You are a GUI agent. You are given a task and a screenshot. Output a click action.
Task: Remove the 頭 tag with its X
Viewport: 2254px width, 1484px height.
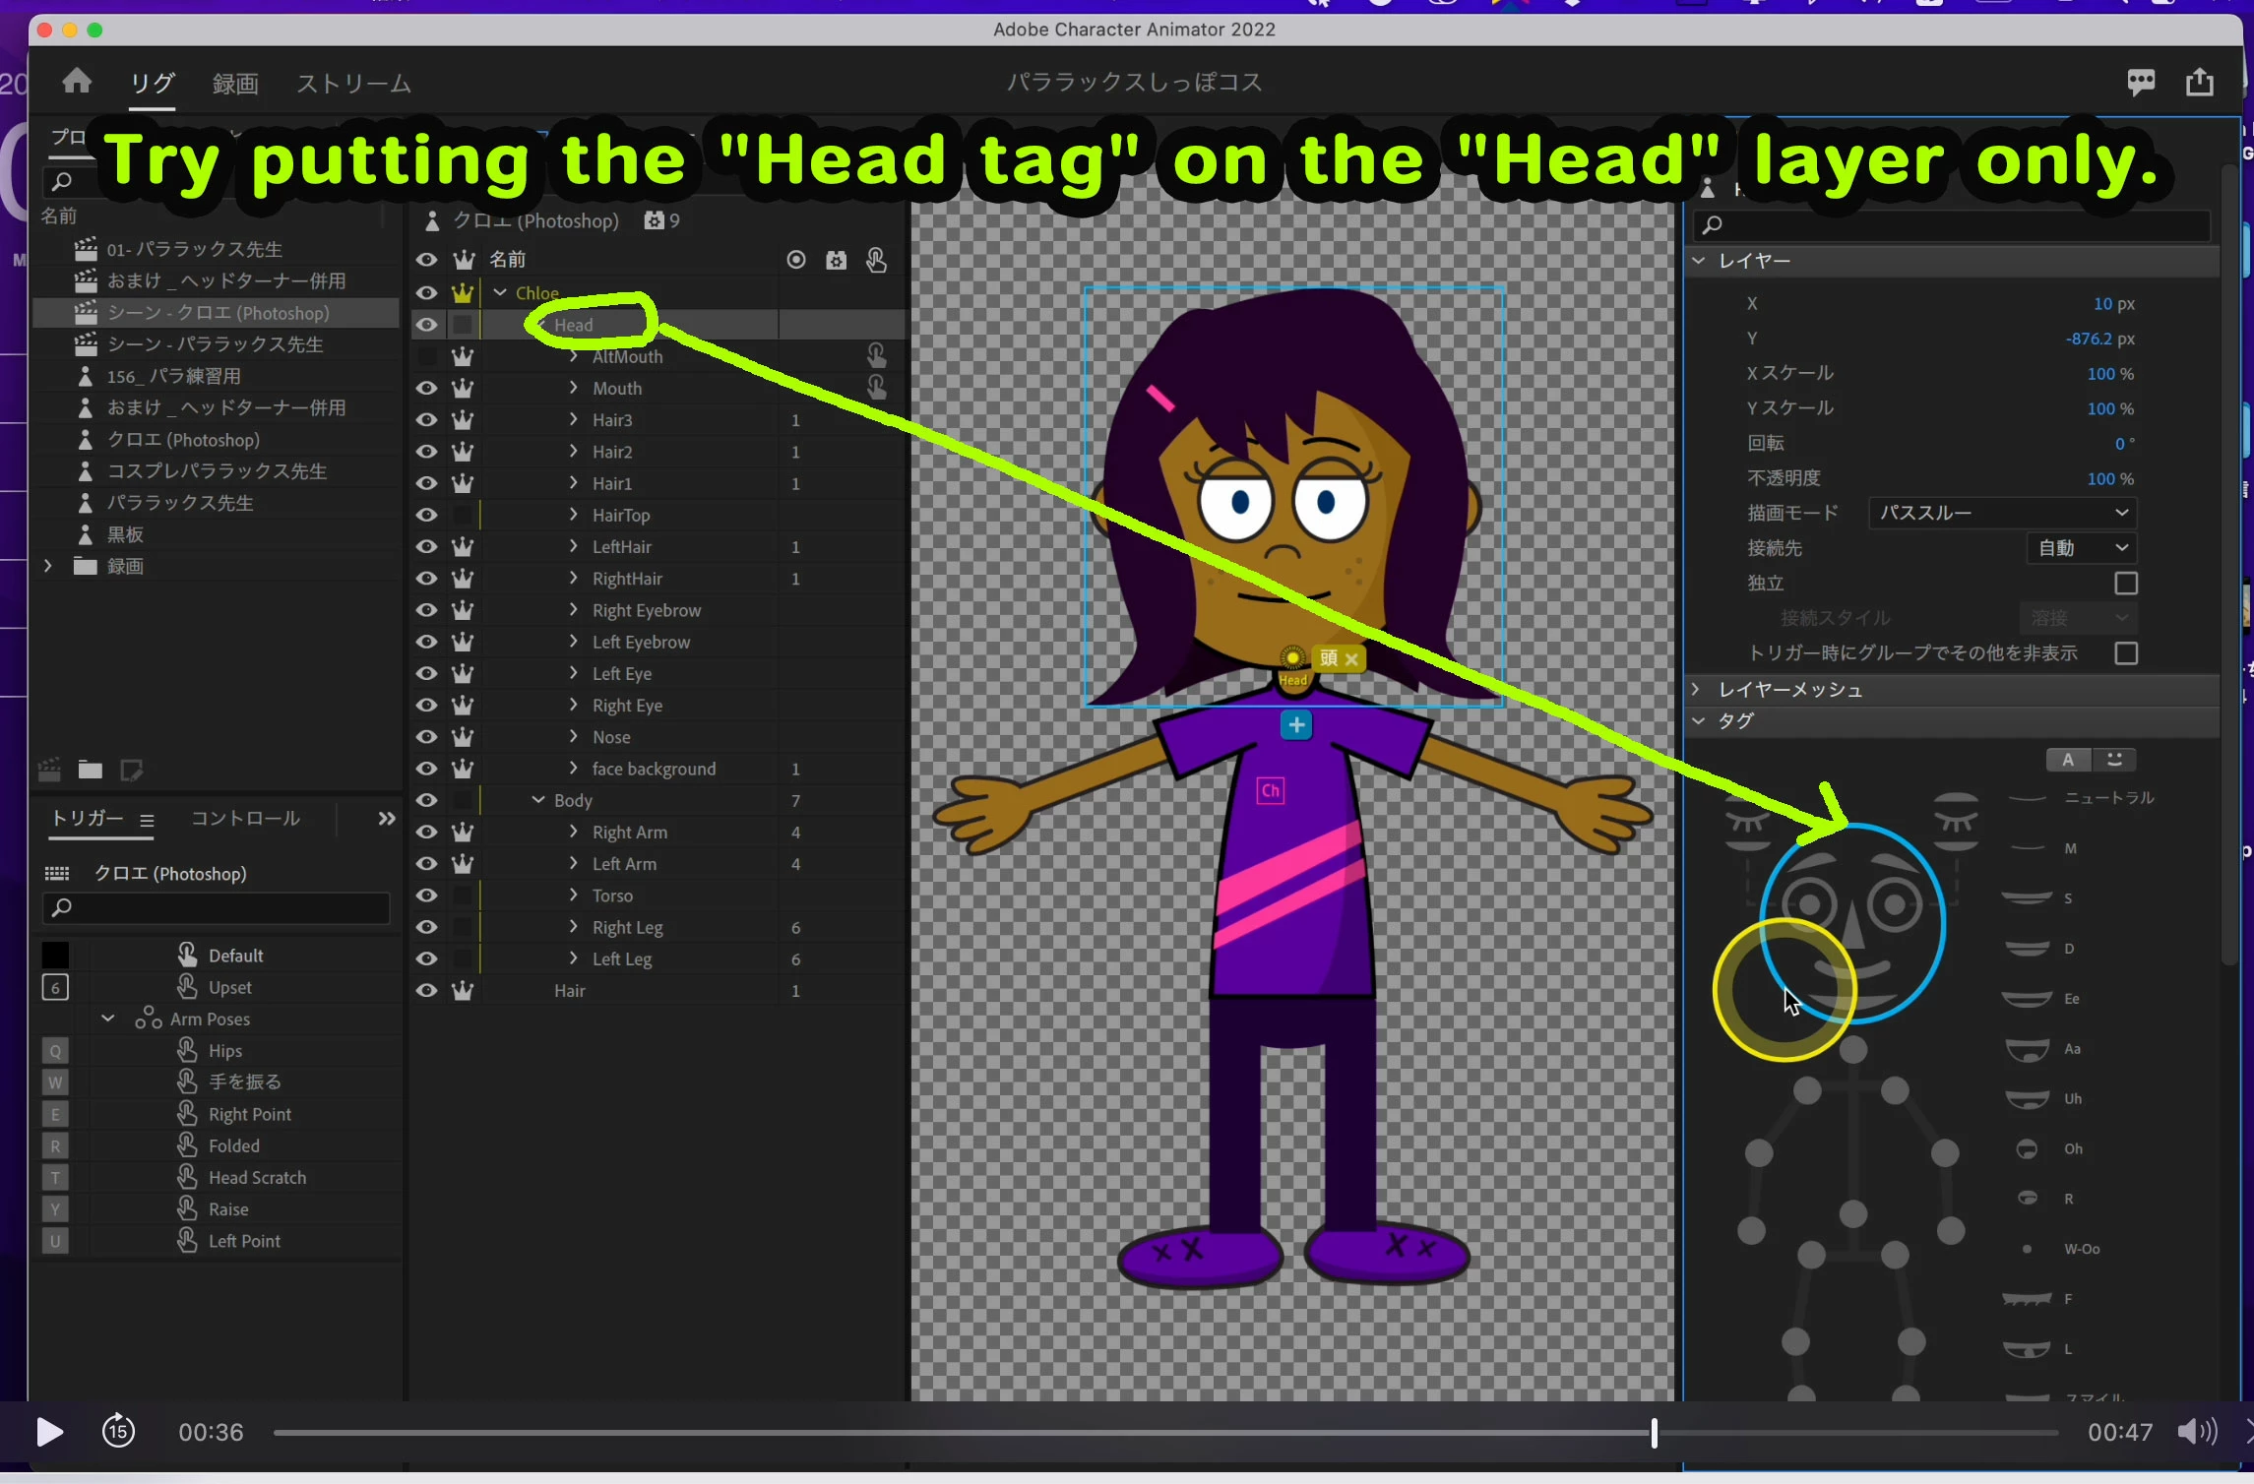[x=1351, y=659]
